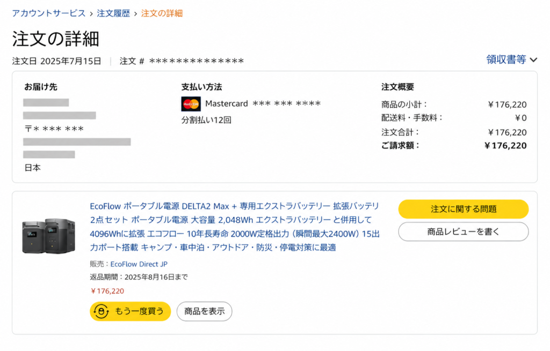The height and width of the screenshot is (351, 550).
Task: Click 商品レビューを書く button
Action: click(x=464, y=231)
